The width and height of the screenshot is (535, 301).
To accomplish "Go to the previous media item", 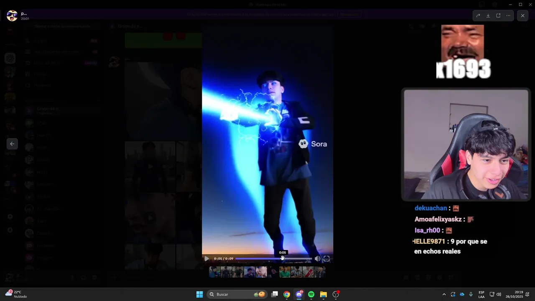I will (12, 144).
